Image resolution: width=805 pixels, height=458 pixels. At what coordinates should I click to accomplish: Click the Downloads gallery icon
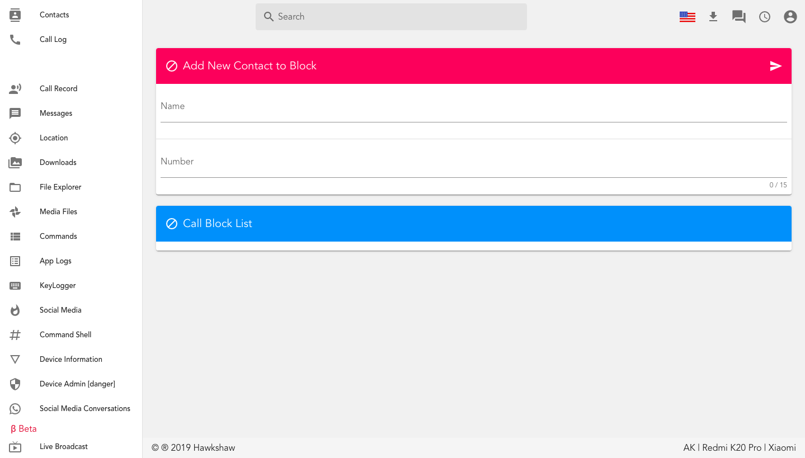point(15,163)
